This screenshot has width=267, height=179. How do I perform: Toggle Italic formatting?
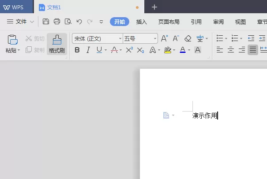(x=88, y=50)
